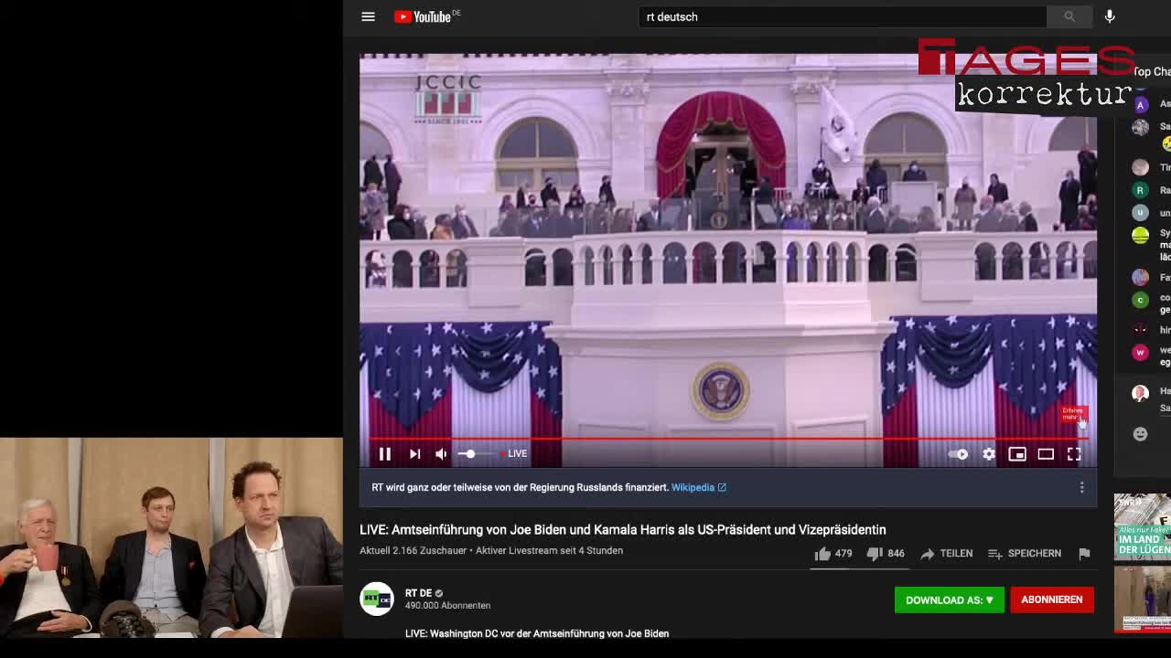
Task: Click the green 'R' chat user avatar
Action: click(1140, 190)
